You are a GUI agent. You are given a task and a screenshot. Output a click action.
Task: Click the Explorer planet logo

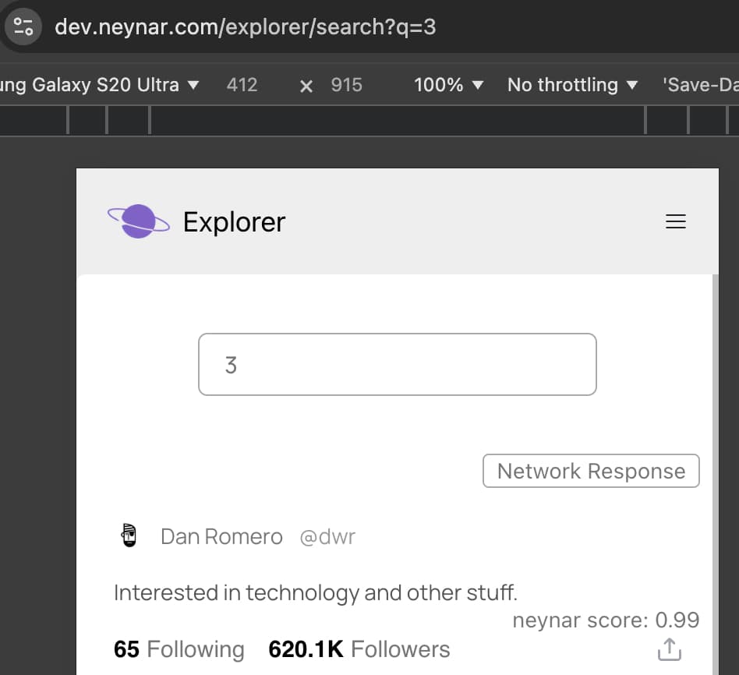tap(138, 221)
